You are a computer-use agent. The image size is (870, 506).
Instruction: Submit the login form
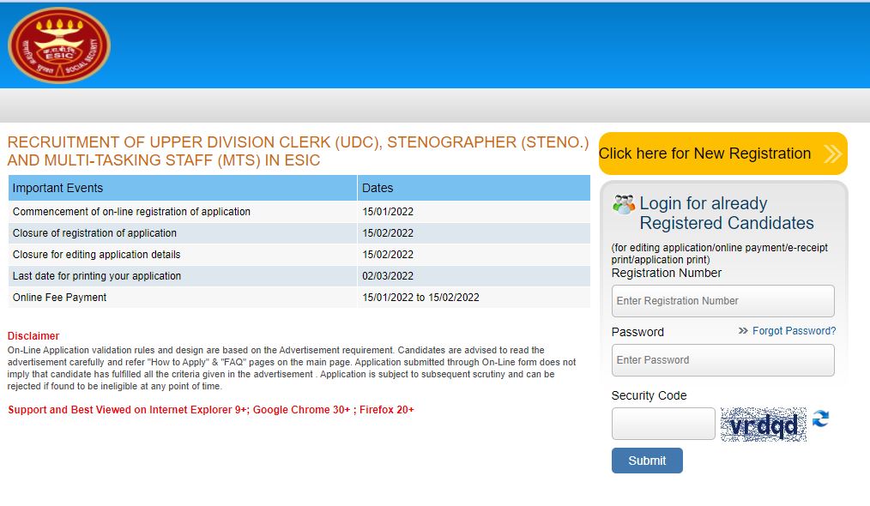647,461
